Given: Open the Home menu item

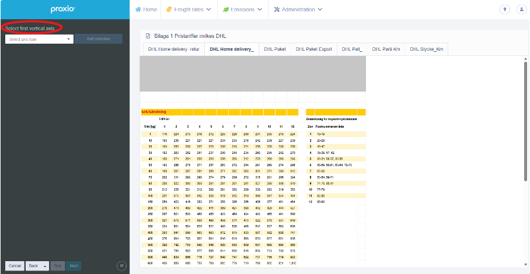Looking at the screenshot, I should (146, 9).
